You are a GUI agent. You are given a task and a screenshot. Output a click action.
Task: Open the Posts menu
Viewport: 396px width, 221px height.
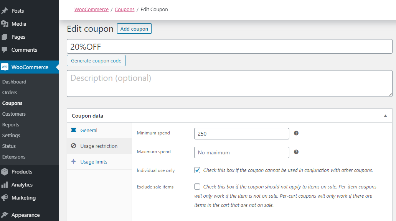[x=30, y=11]
